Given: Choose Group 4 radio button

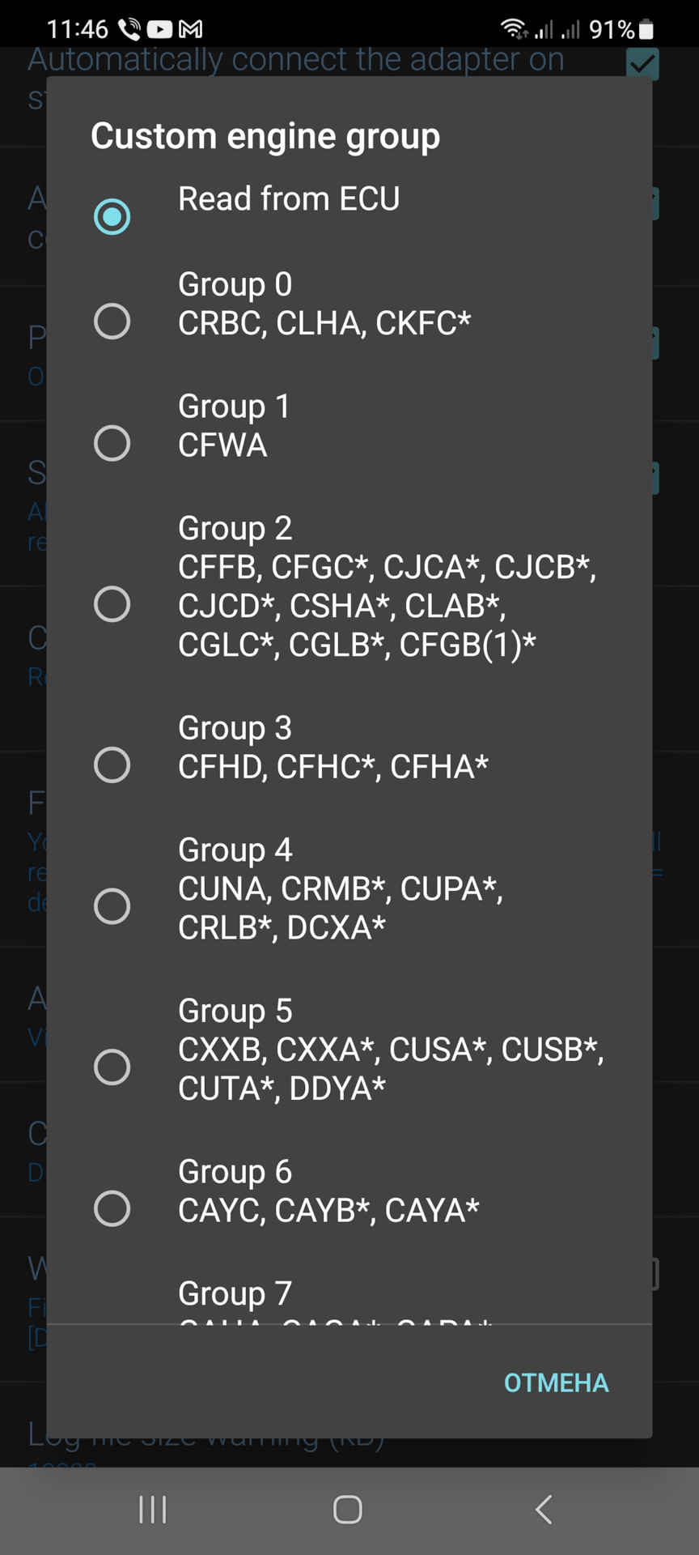Looking at the screenshot, I should [112, 906].
